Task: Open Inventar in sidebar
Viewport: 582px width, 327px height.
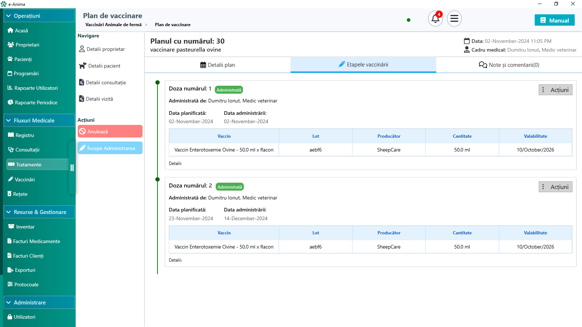Action: point(25,227)
